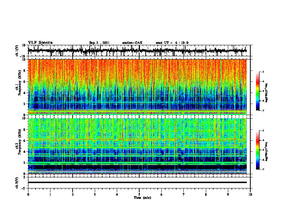Viewport: 282px width, 218px height.
Task: Click time axis tick label '9'
Action: tap(228, 194)
